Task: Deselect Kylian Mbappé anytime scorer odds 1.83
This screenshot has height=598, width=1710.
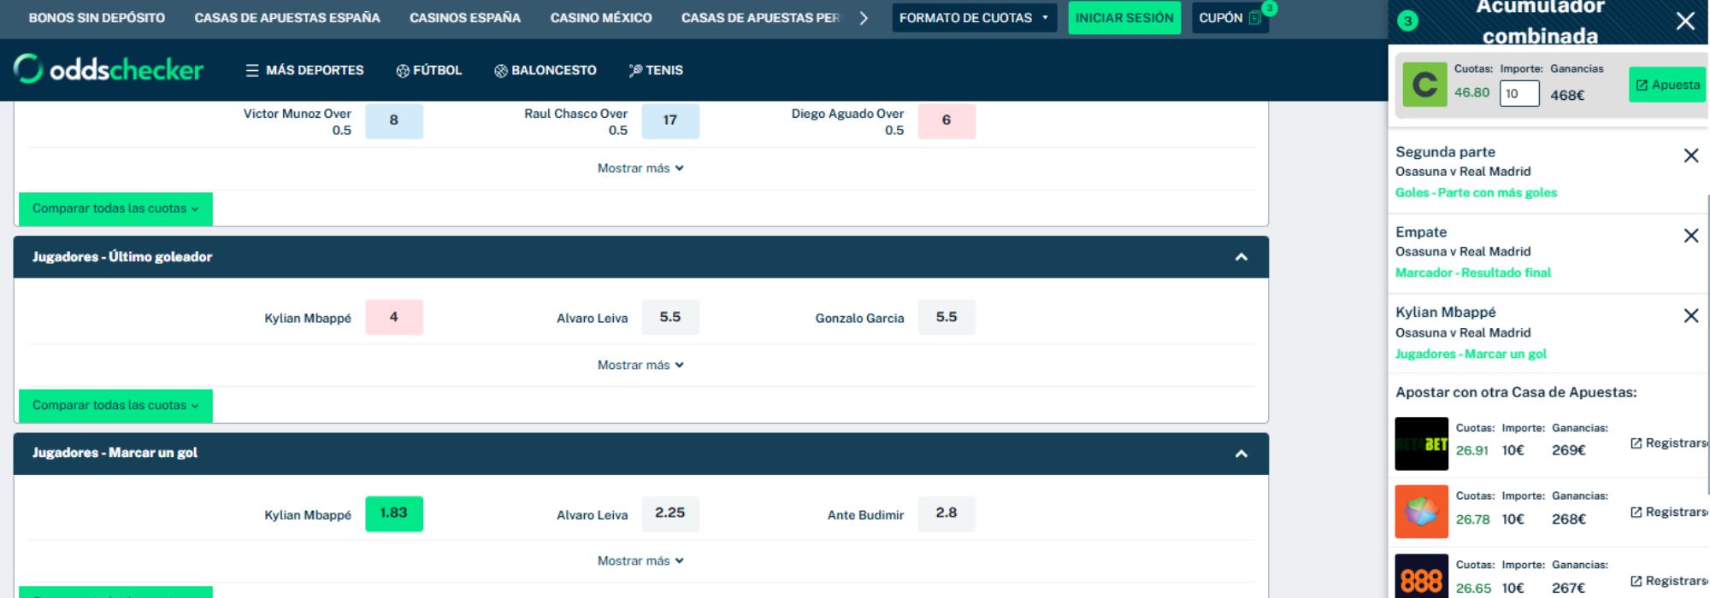Action: click(393, 513)
